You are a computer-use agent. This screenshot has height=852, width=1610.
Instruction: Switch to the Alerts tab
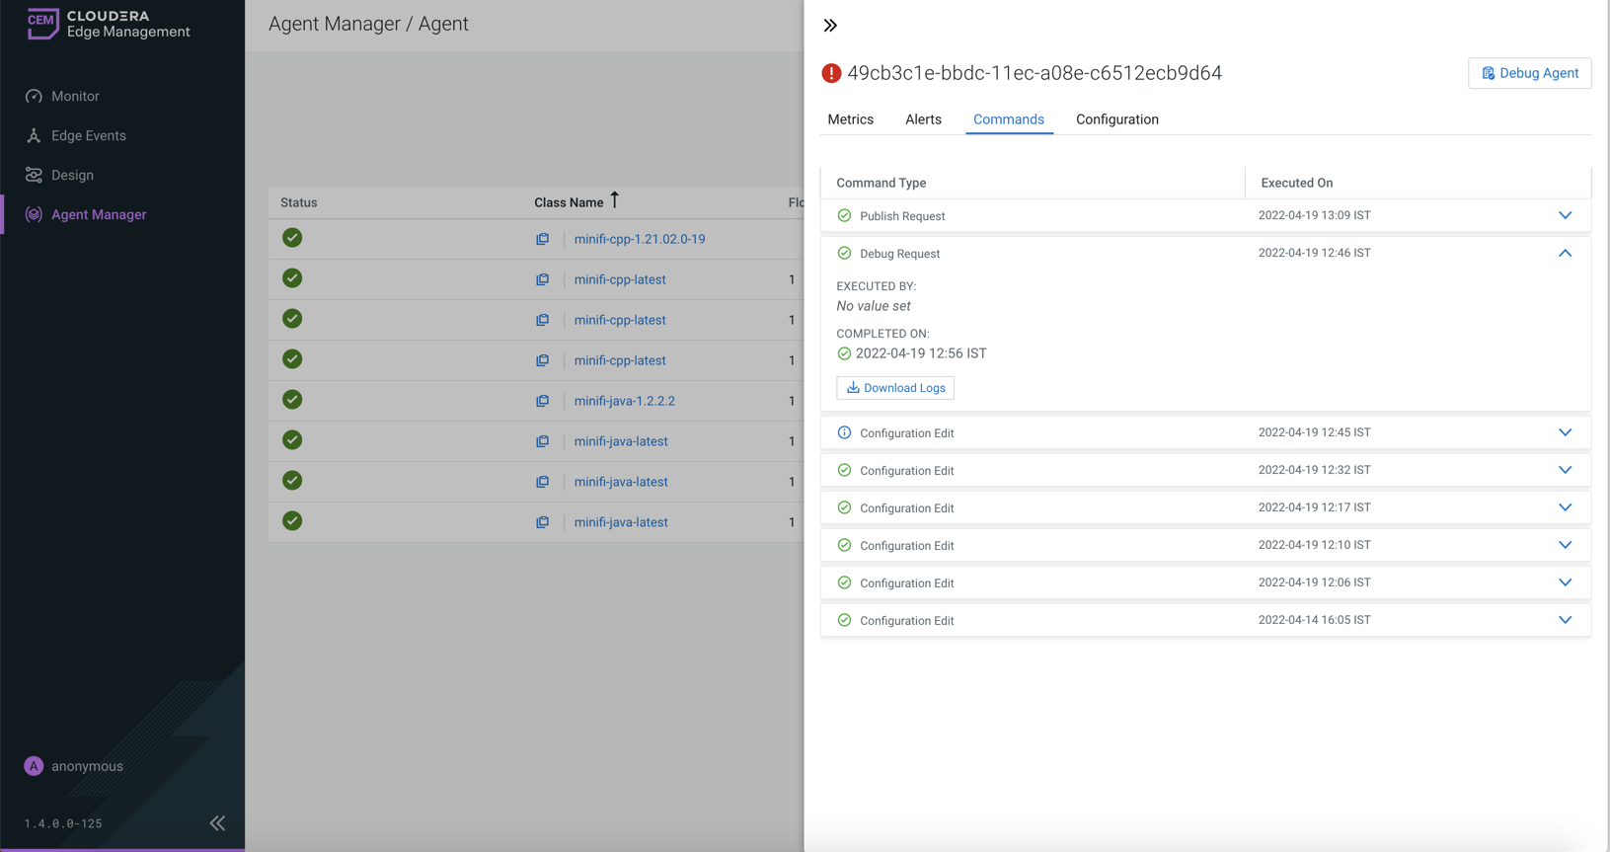click(923, 119)
